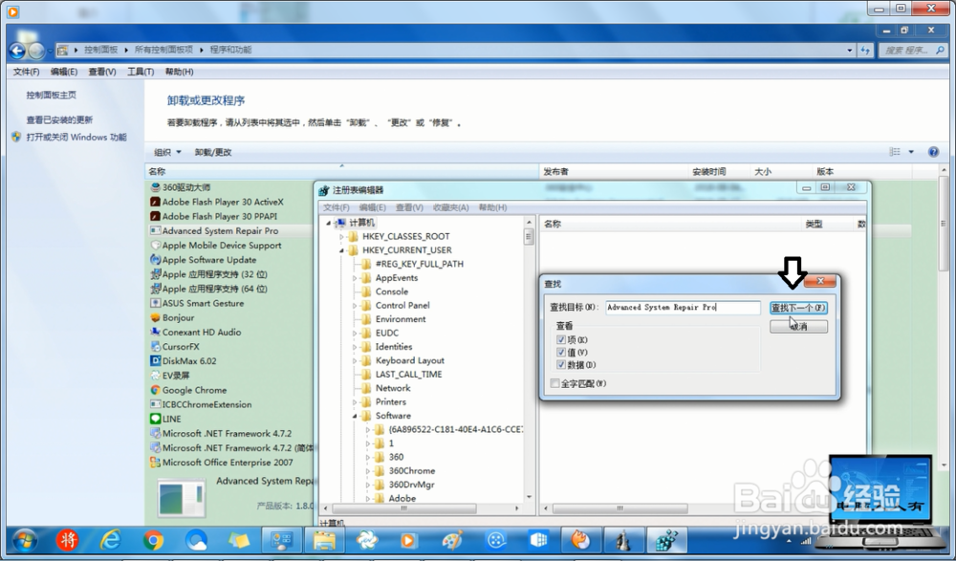Click 查找下一个(F) button
Screen dimensions: 956x561
tap(798, 308)
